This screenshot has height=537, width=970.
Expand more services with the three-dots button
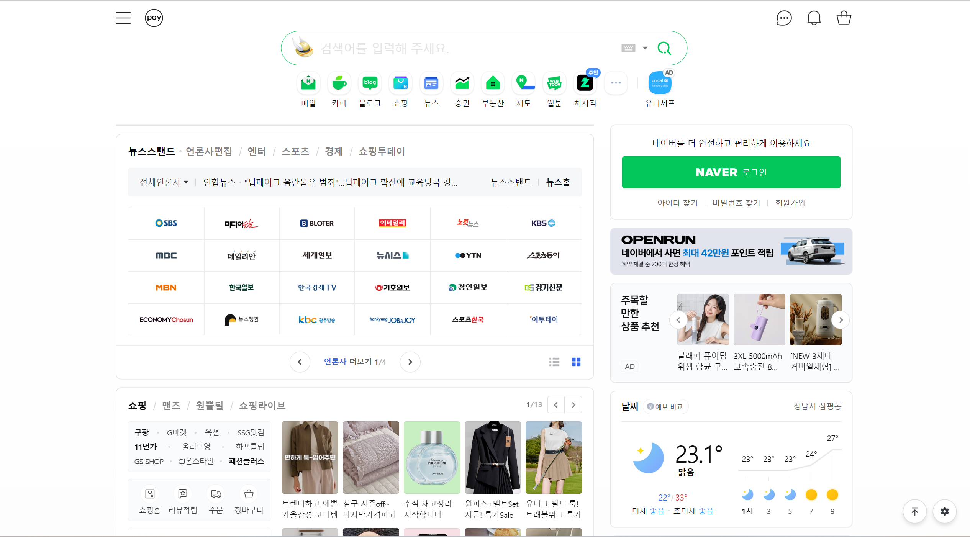click(616, 83)
